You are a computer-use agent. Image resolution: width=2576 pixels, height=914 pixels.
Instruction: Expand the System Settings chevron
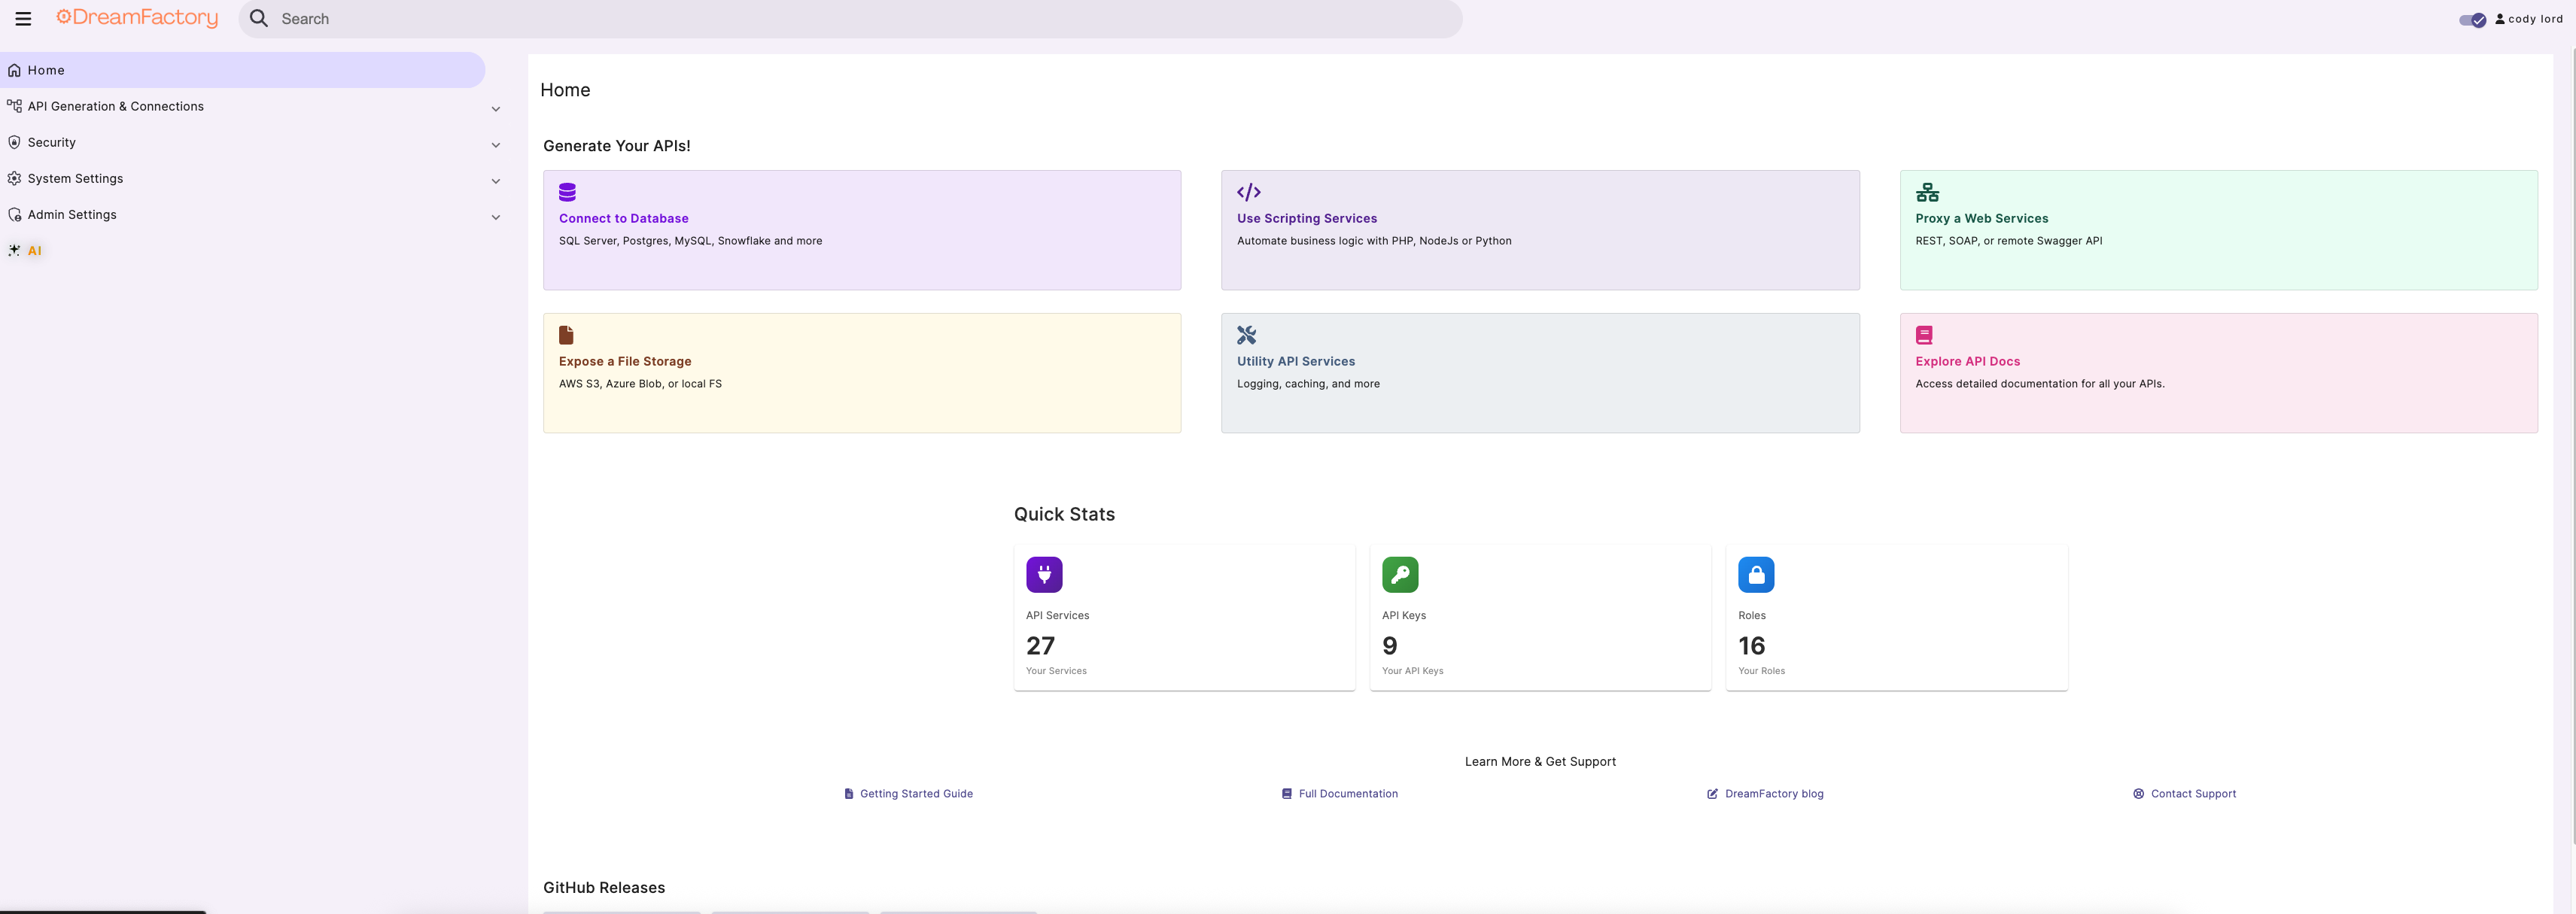pyautogui.click(x=496, y=180)
